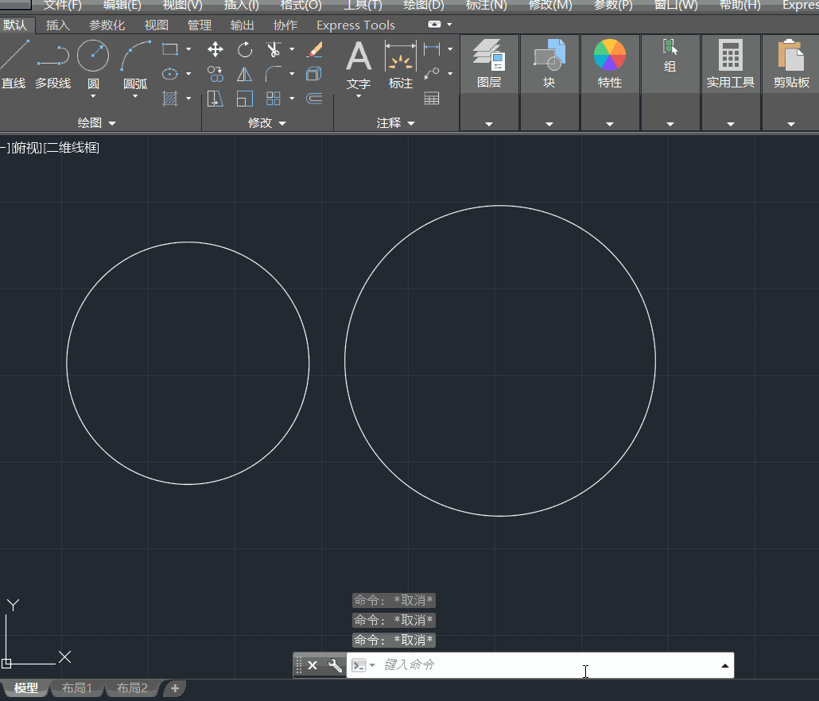Activate the Move tool in 修改 panel
This screenshot has width=819, height=701.
(215, 49)
